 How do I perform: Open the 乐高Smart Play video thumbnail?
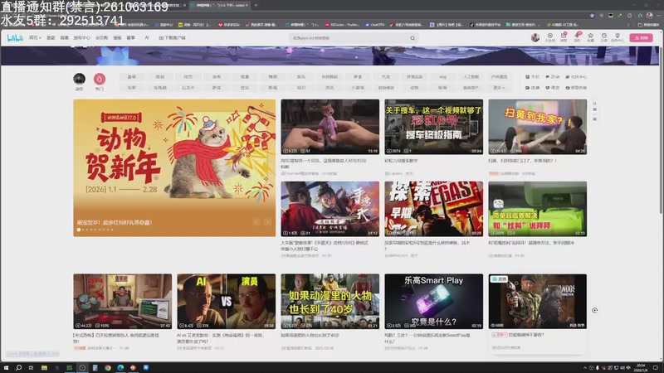point(433,301)
